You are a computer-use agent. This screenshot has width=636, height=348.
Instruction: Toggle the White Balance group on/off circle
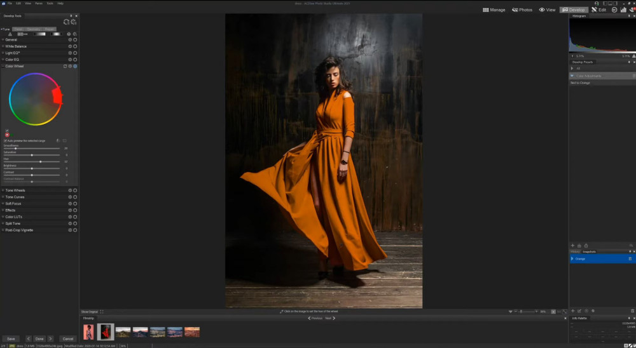coord(75,46)
